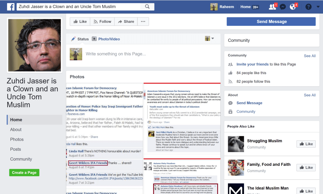Select Community in the page sidebar
The height and width of the screenshot is (194, 323).
coord(21,159)
